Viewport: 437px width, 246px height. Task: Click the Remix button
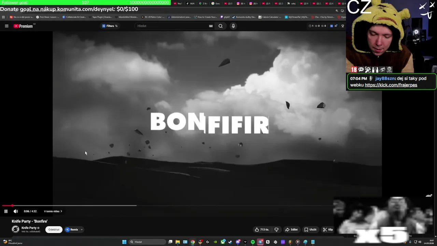[x=72, y=230]
